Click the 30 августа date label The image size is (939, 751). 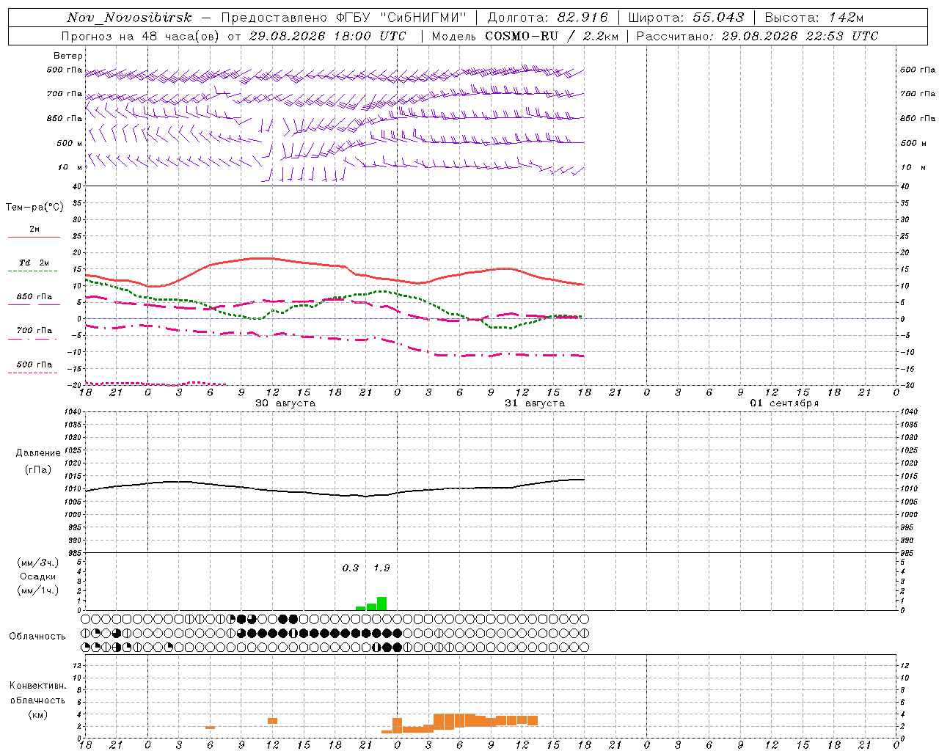click(285, 403)
